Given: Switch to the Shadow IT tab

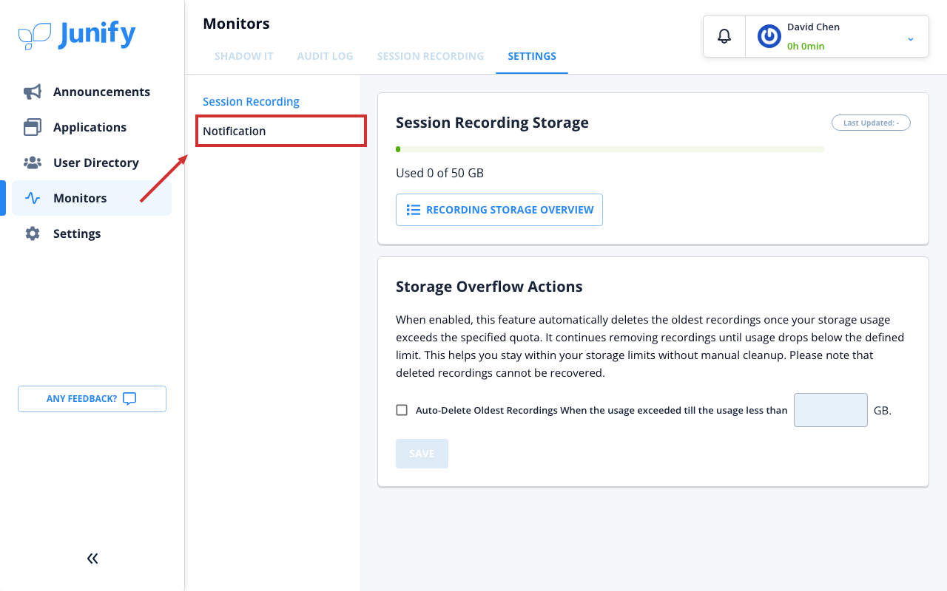Looking at the screenshot, I should click(x=244, y=56).
